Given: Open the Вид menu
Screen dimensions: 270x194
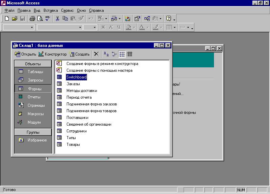Looking at the screenshot, I should click(x=37, y=10).
